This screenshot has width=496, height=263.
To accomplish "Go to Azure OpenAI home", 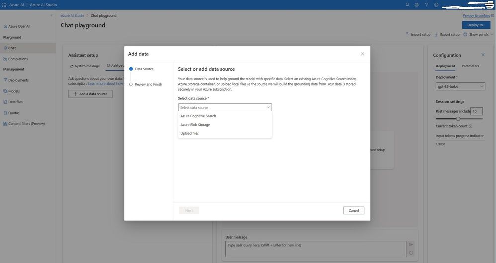I will pyautogui.click(x=17, y=26).
